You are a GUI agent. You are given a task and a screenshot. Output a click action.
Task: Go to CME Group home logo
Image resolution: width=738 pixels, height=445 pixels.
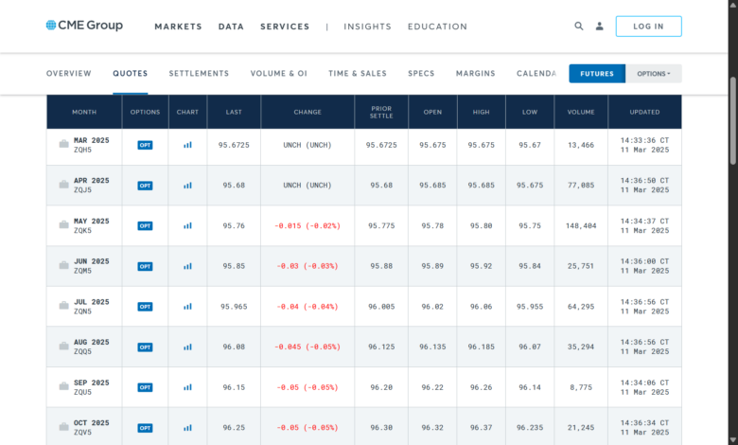pos(84,26)
